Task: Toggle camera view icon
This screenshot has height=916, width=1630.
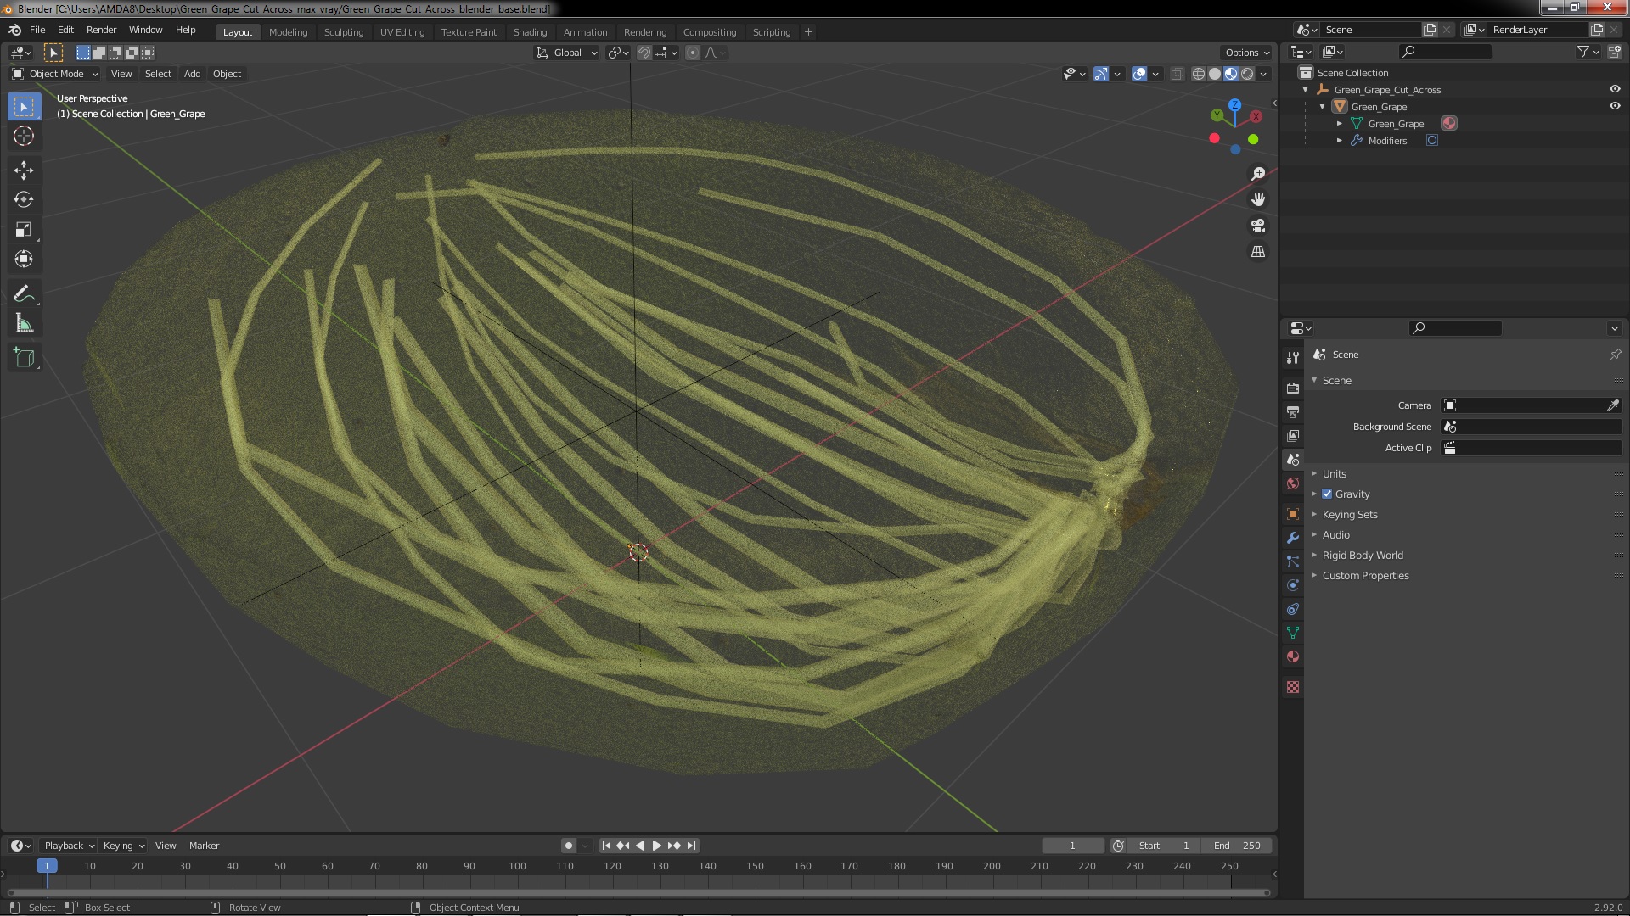Action: click(x=1258, y=226)
